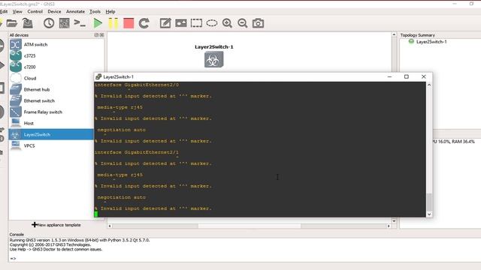Click canvas horizontal scroll right arrow
Screen dimensions: 481x270
coord(389,226)
